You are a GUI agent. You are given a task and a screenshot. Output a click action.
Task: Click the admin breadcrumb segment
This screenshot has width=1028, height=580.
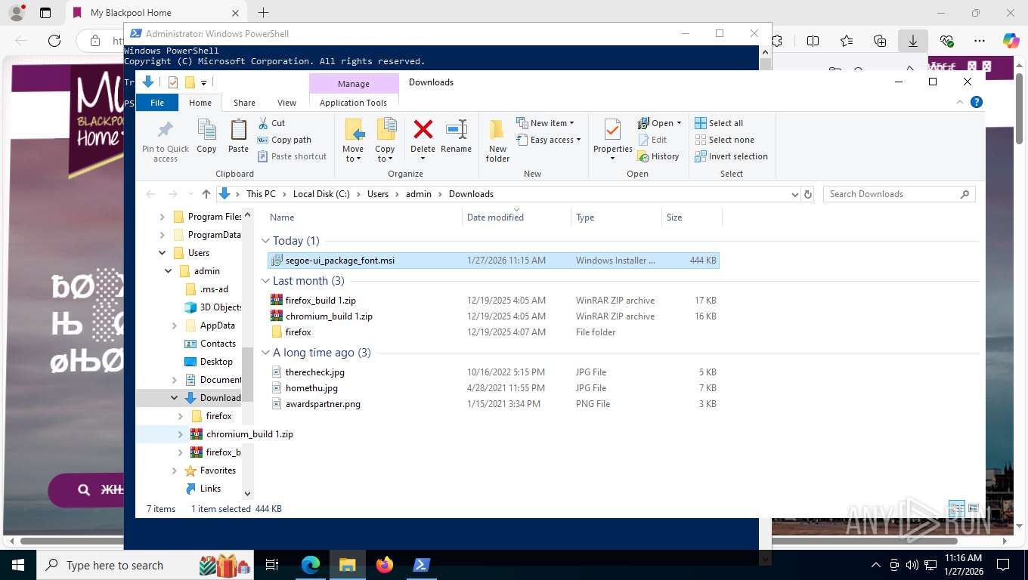[418, 194]
